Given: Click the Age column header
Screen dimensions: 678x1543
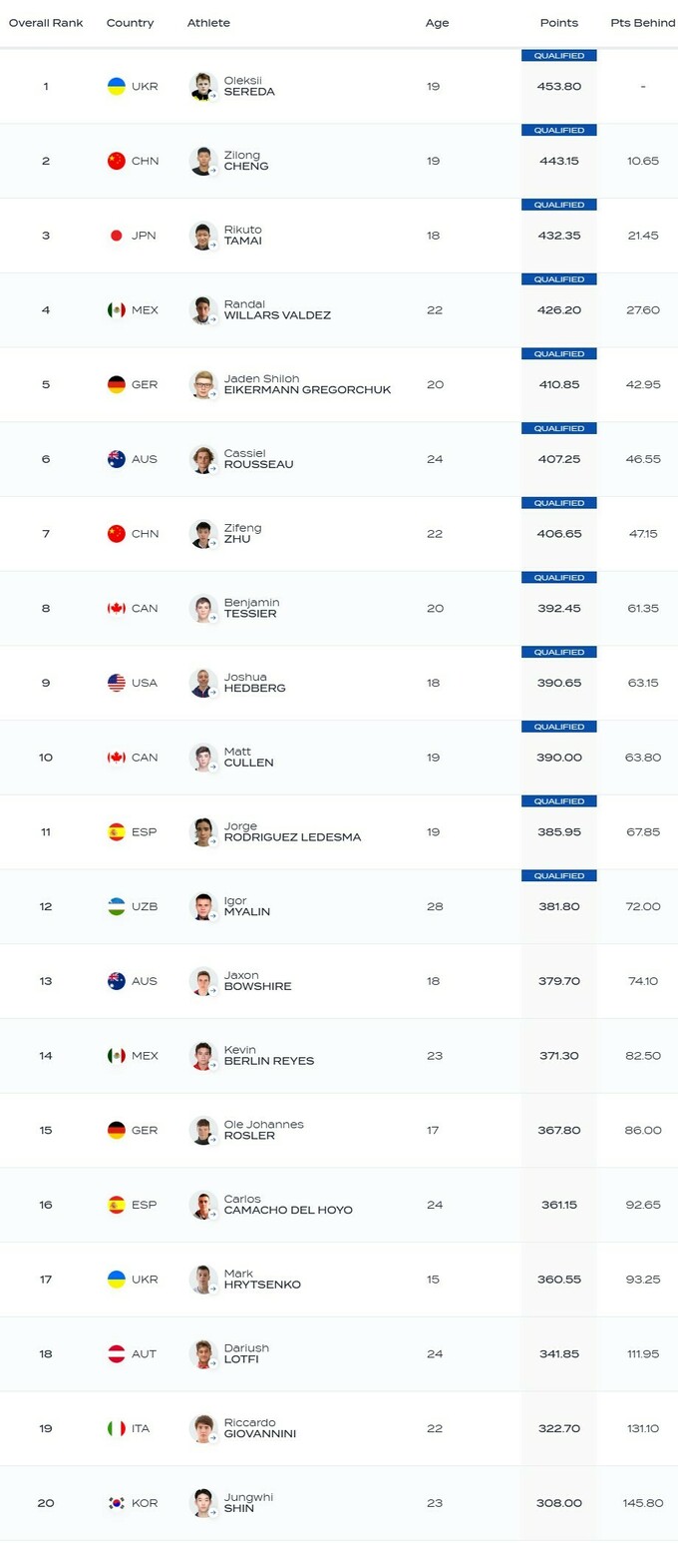Looking at the screenshot, I should pos(437,23).
